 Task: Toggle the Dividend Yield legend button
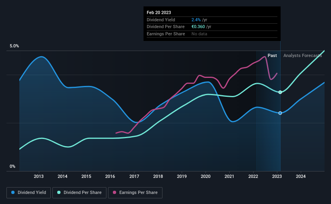[x=29, y=193]
